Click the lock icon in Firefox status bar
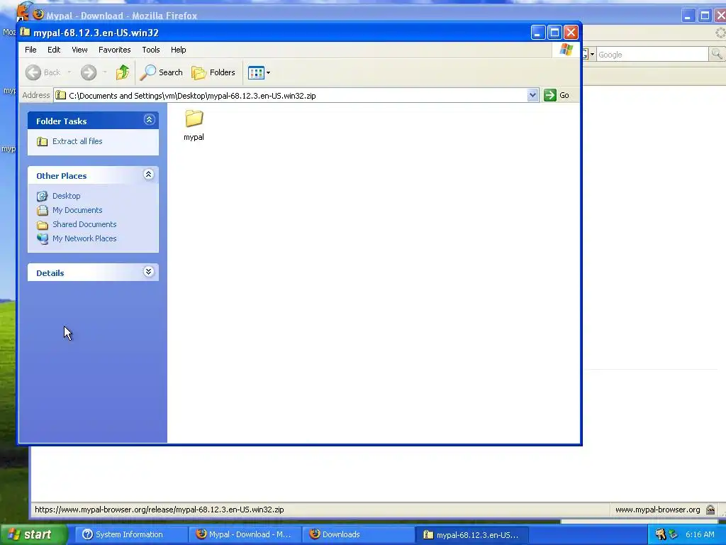 (x=710, y=510)
